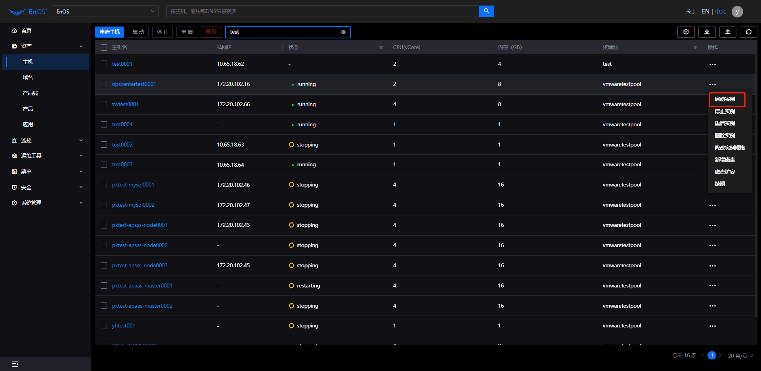The image size is (761, 371).
Task: Open actions menu for pktest-apaas-master0001
Action: [x=712, y=285]
